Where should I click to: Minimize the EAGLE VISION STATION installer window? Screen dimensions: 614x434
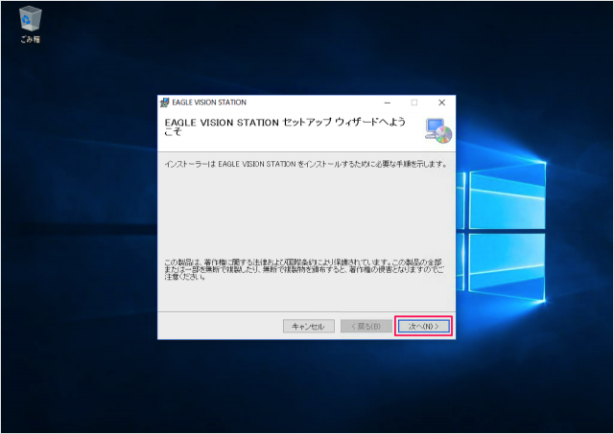[388, 103]
